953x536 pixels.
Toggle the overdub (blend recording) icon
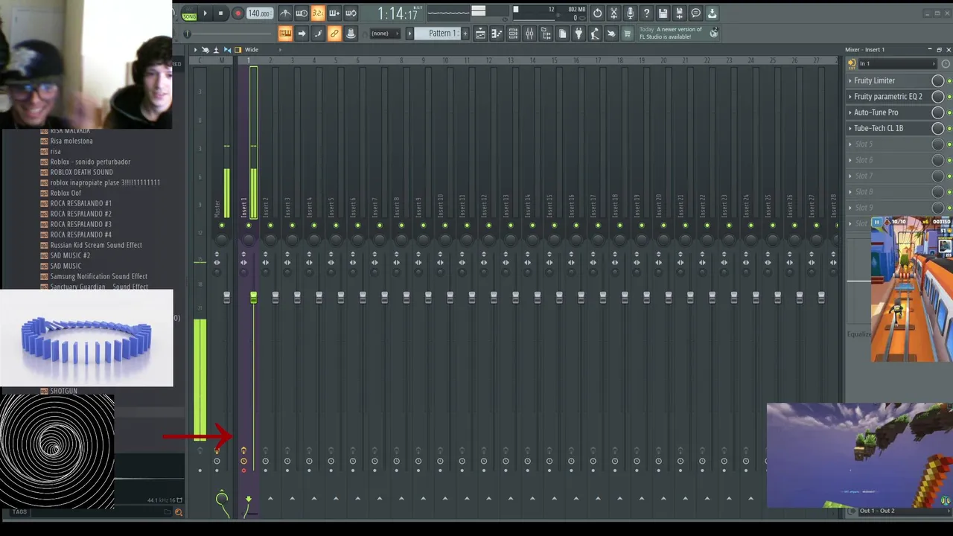click(334, 13)
